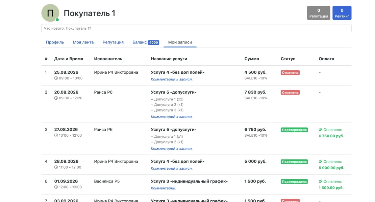Go to the Баланс tab
This screenshot has width=375, height=202.
146,42
